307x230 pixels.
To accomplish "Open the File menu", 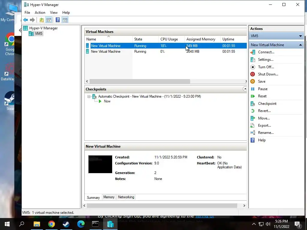I will pyautogui.click(x=27, y=13).
